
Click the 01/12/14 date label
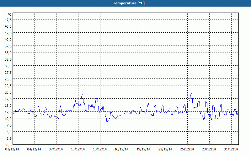pyautogui.click(x=12, y=149)
